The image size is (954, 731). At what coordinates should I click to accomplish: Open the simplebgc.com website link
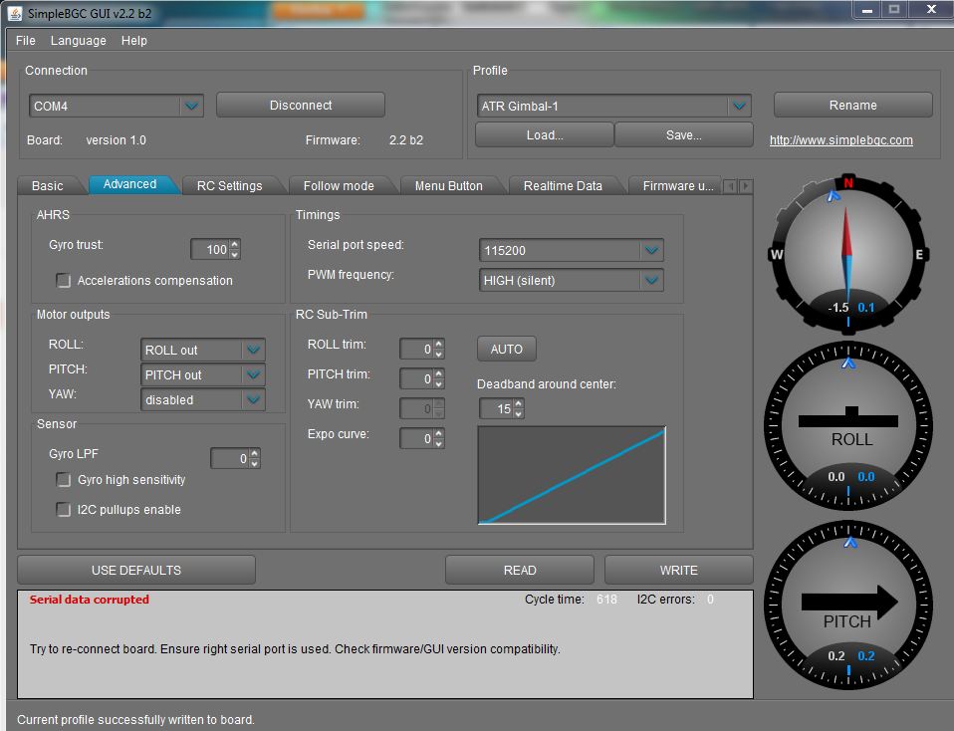coord(840,140)
